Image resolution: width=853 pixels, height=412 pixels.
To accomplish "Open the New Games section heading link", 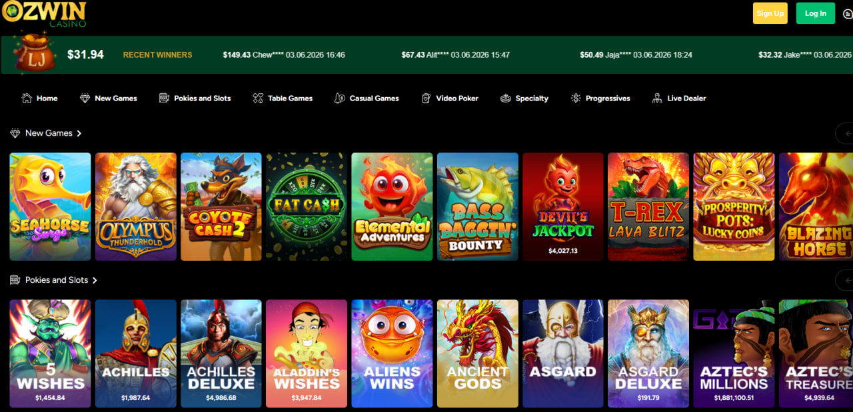I will coord(49,133).
